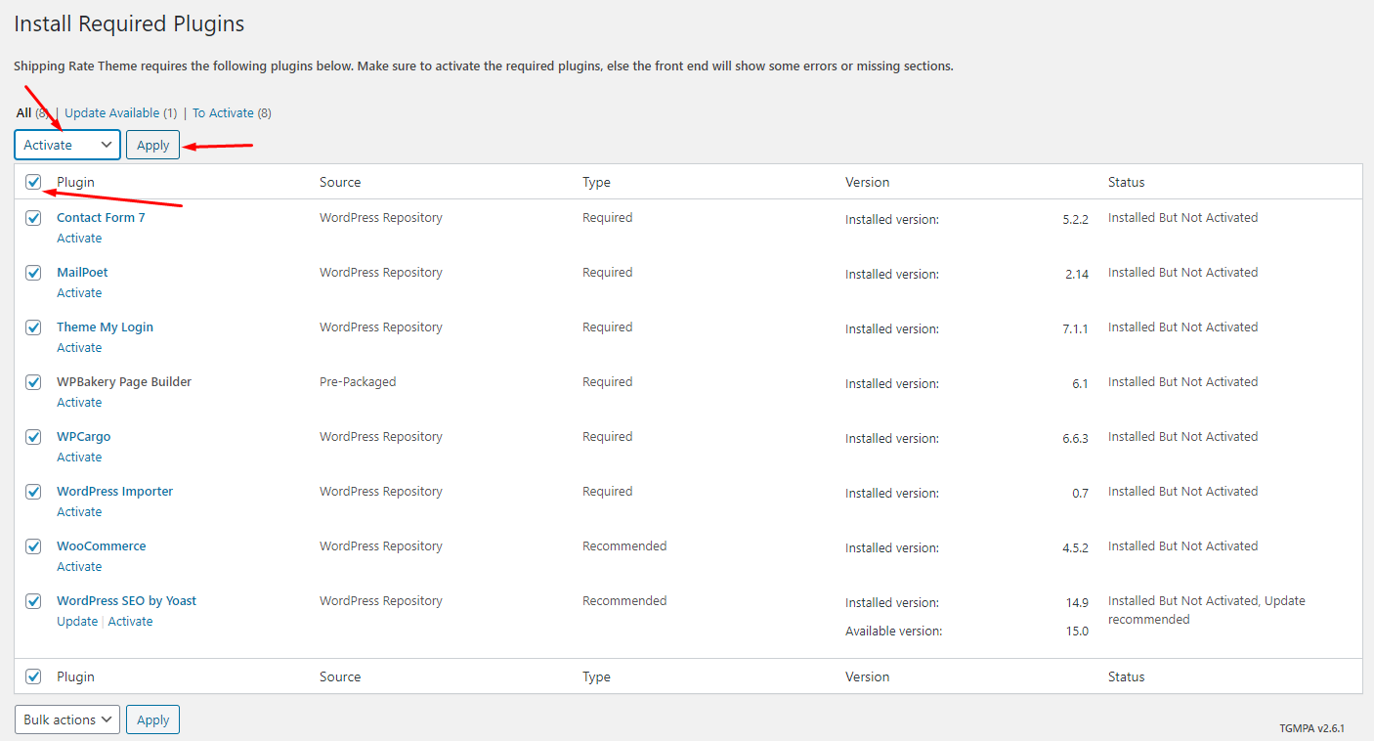Uncheck the Contact Form 7 plugin checkbox
This screenshot has width=1374, height=741.
tap(33, 218)
